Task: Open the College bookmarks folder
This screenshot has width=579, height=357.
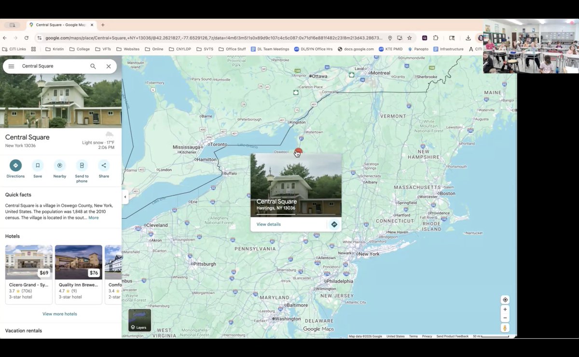Action: (x=80, y=49)
